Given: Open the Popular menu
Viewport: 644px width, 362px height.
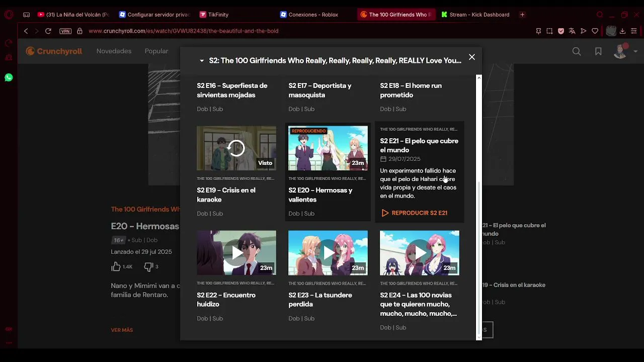Looking at the screenshot, I should point(156,51).
